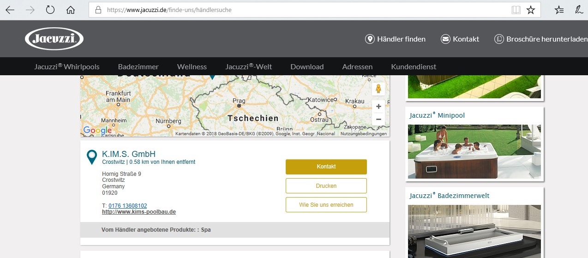
Task: Click the Händler finden link
Action: point(401,39)
